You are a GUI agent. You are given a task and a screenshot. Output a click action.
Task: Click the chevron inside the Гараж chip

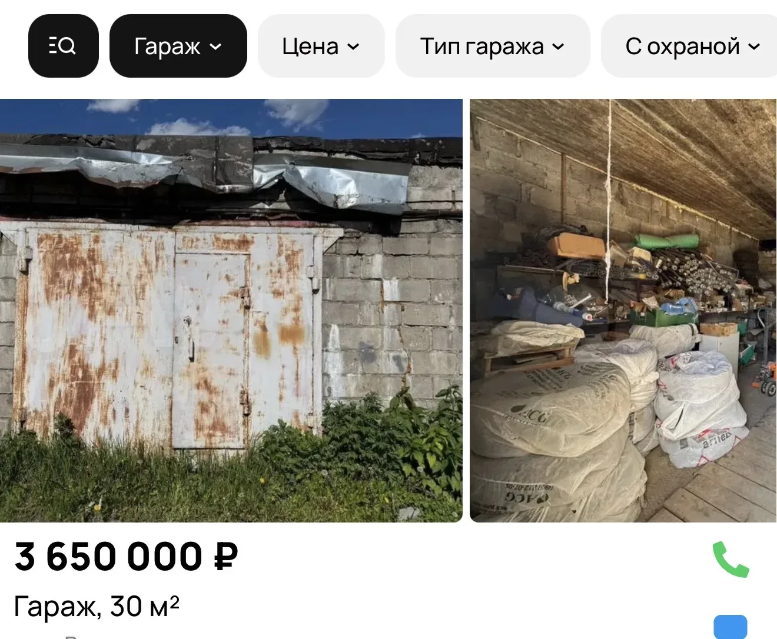point(216,46)
